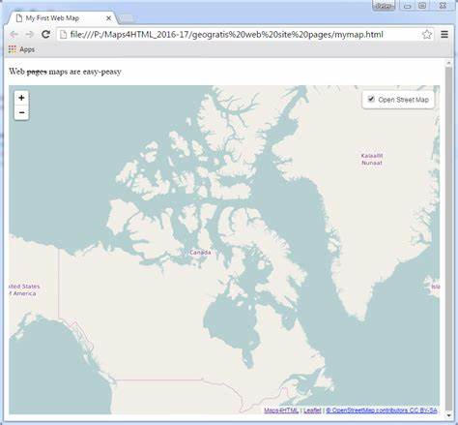Open the Apps shortcut in bookmarks bar
This screenshot has width=458, height=425.
[x=21, y=49]
